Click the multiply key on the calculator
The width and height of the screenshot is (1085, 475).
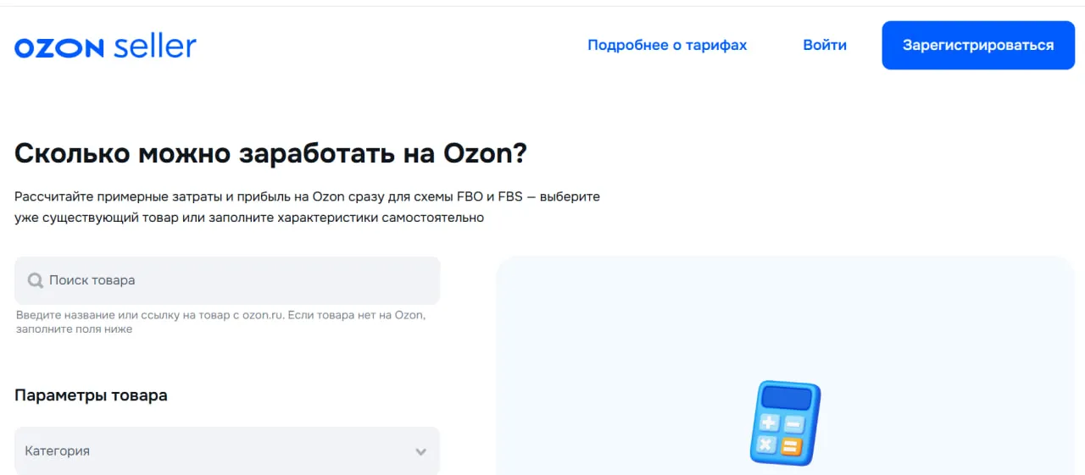pos(765,445)
